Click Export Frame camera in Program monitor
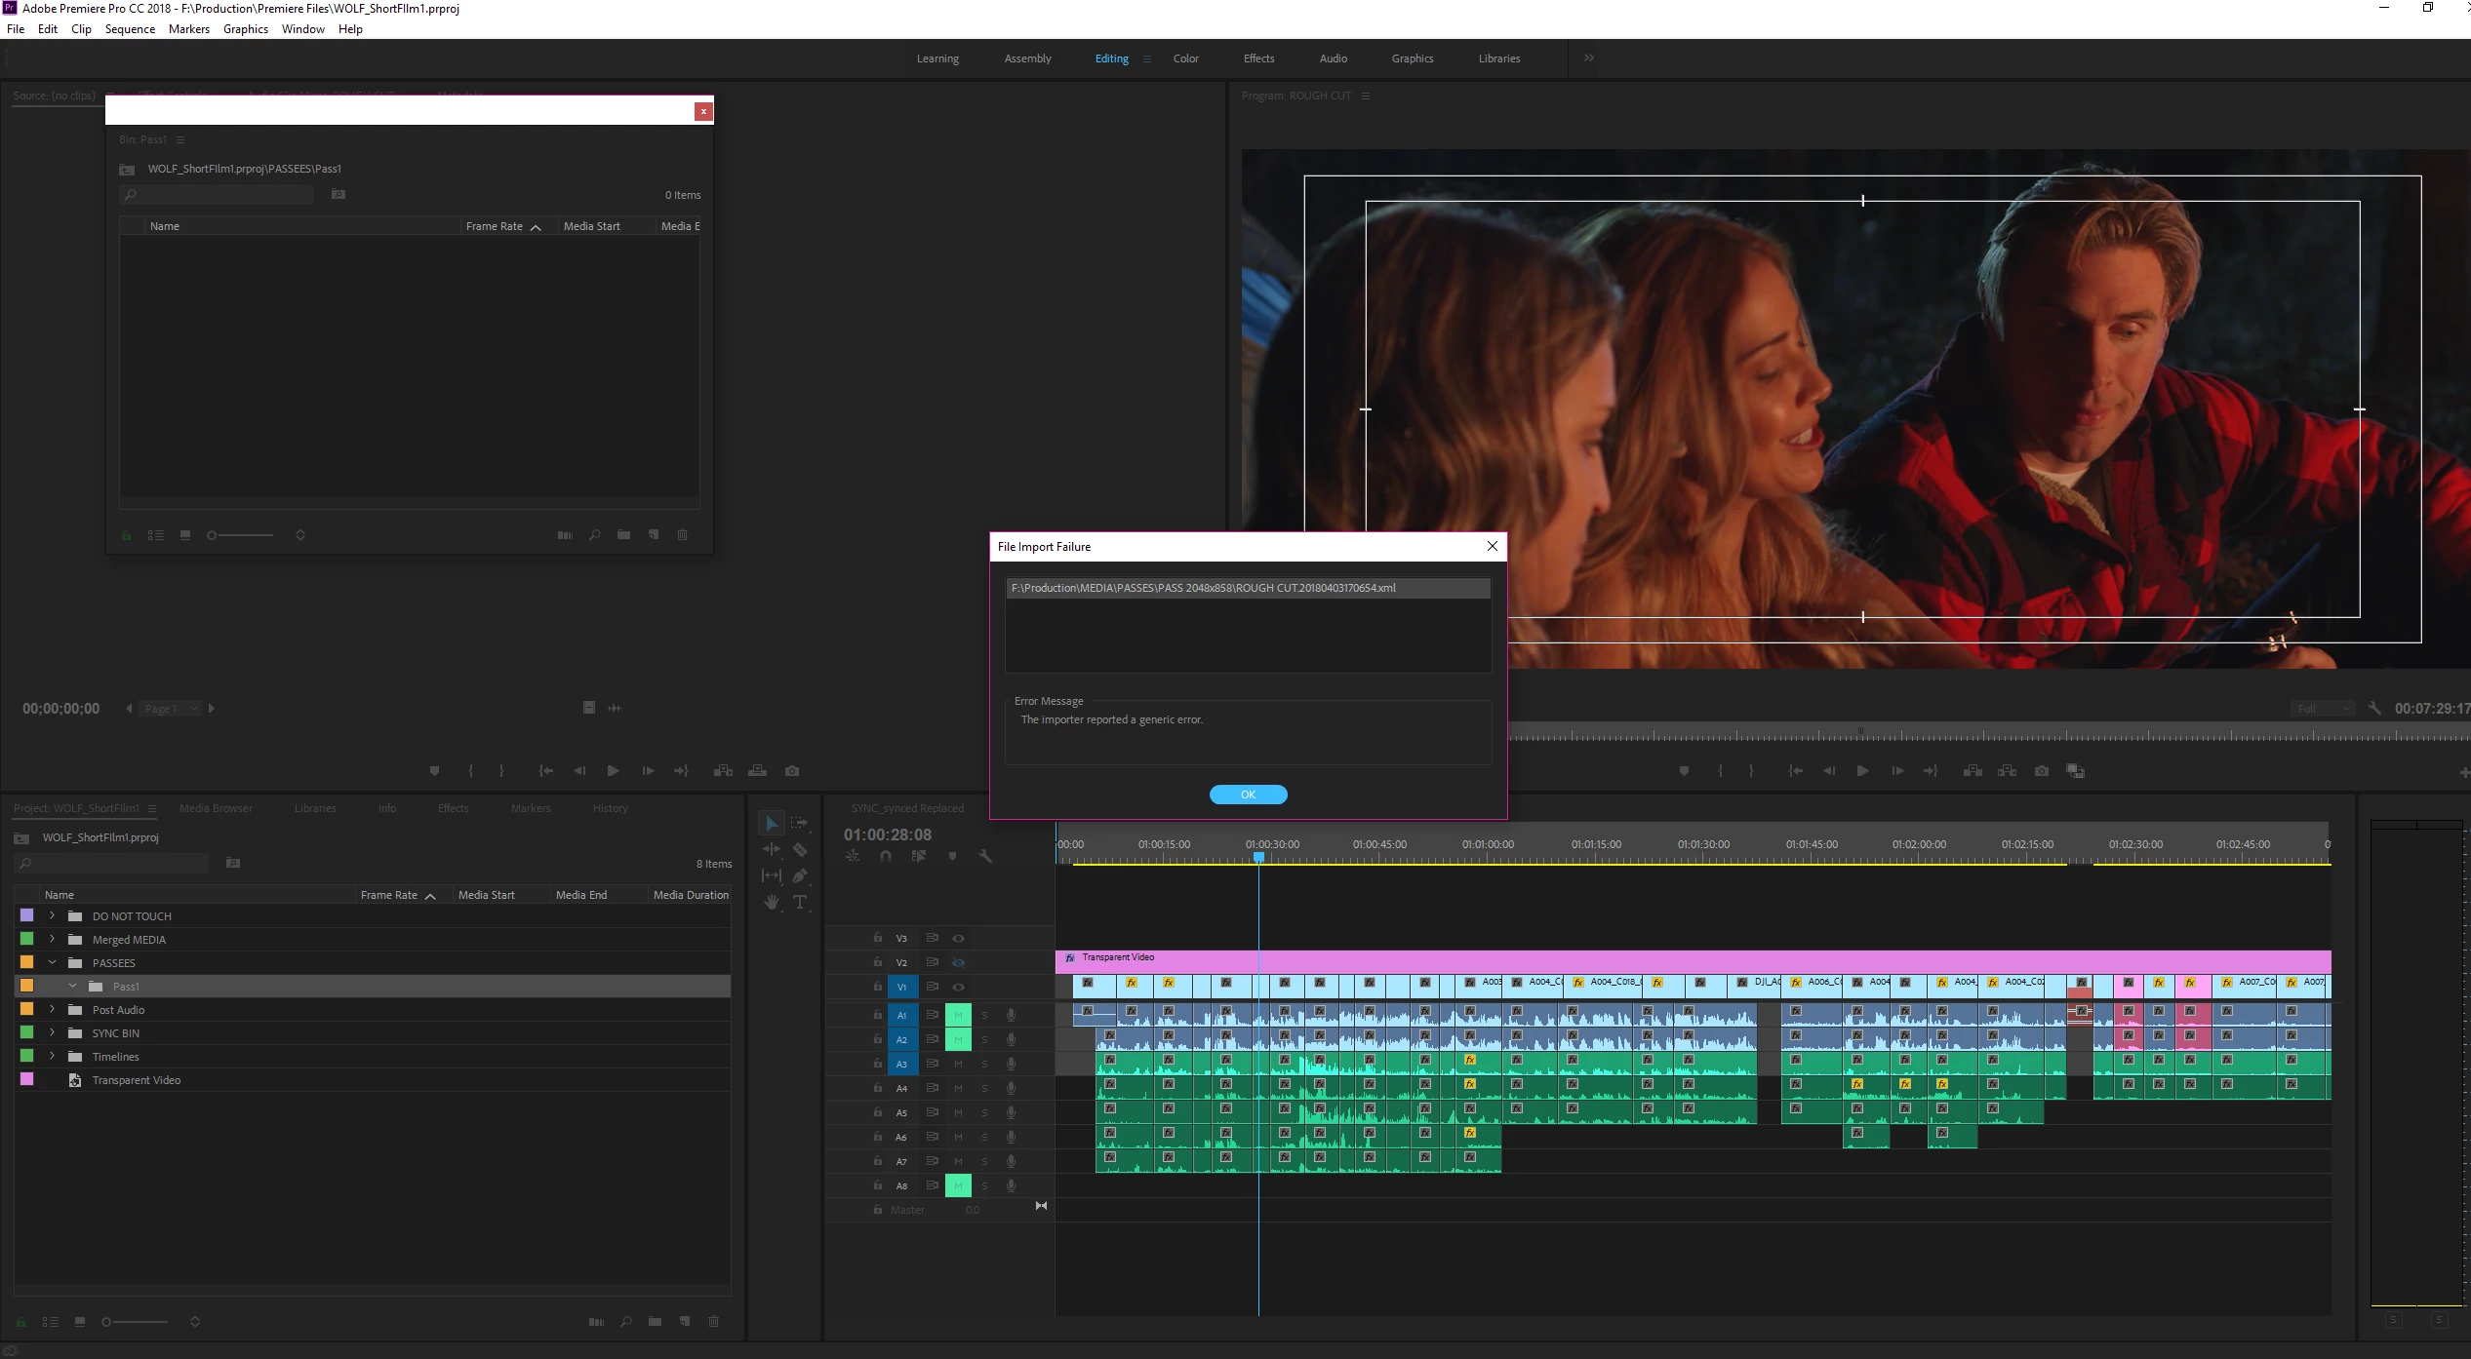Screen dimensions: 2471x1359 coord(2042,771)
